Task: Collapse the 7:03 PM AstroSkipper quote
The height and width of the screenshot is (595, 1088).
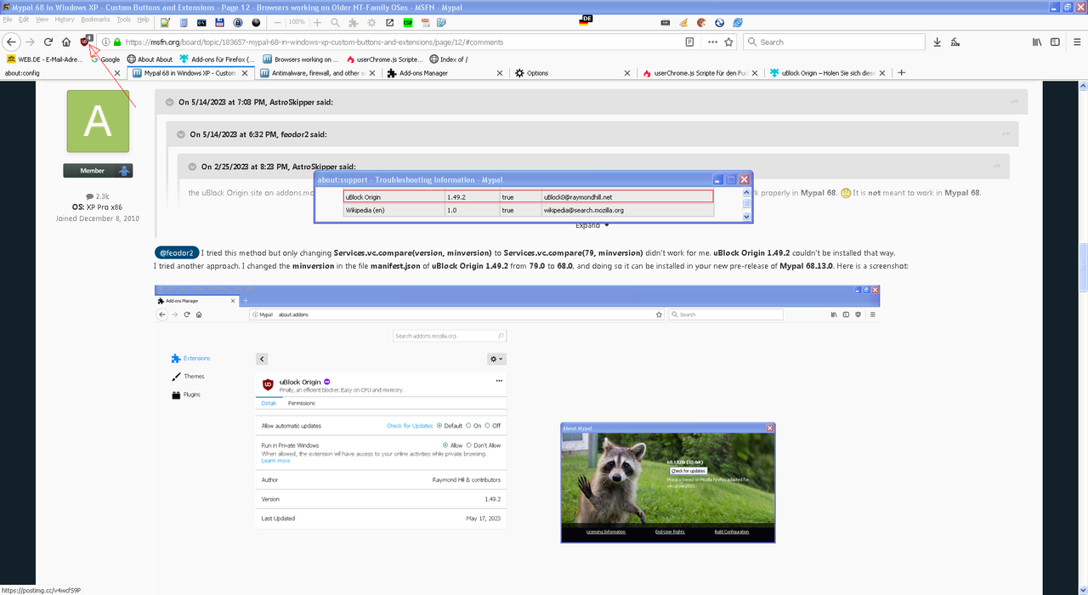Action: pyautogui.click(x=170, y=102)
